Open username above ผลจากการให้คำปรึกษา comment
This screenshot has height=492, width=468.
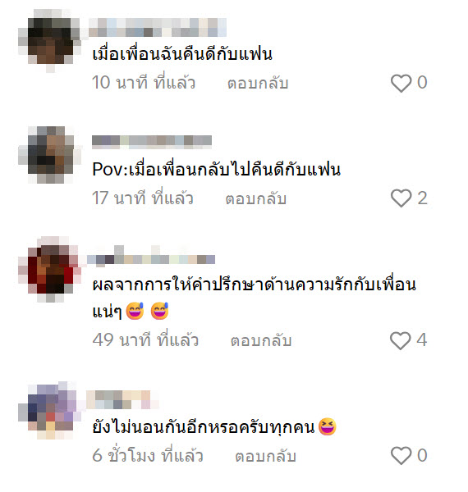151,257
